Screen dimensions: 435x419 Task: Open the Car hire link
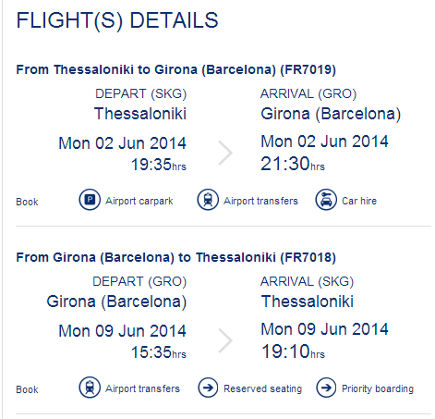coord(359,201)
